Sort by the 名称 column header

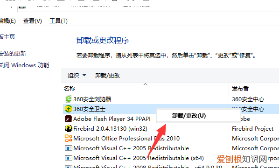tap(70, 89)
